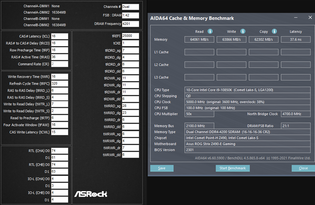Click the BIOS Version 2301 field
The image size is (315, 205).
248,150
